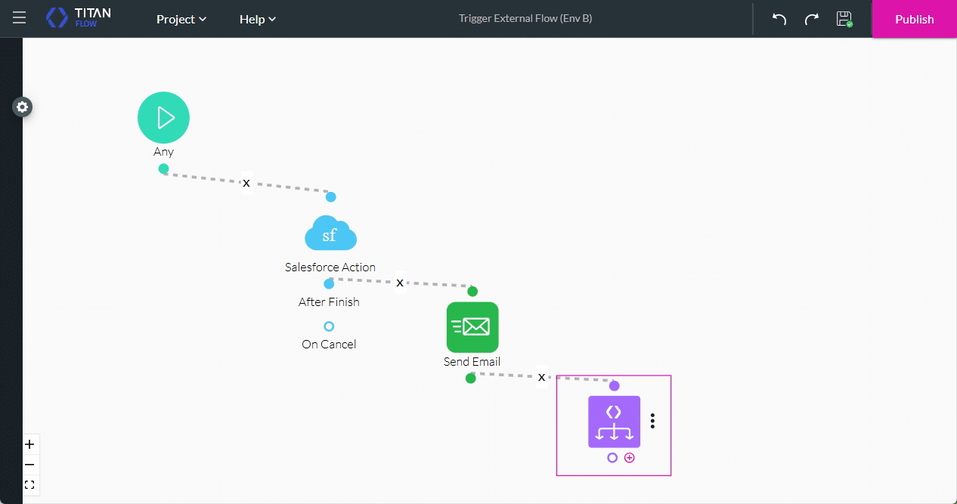Image resolution: width=957 pixels, height=504 pixels.
Task: Open the three-dot menu on condition node
Action: (x=652, y=422)
